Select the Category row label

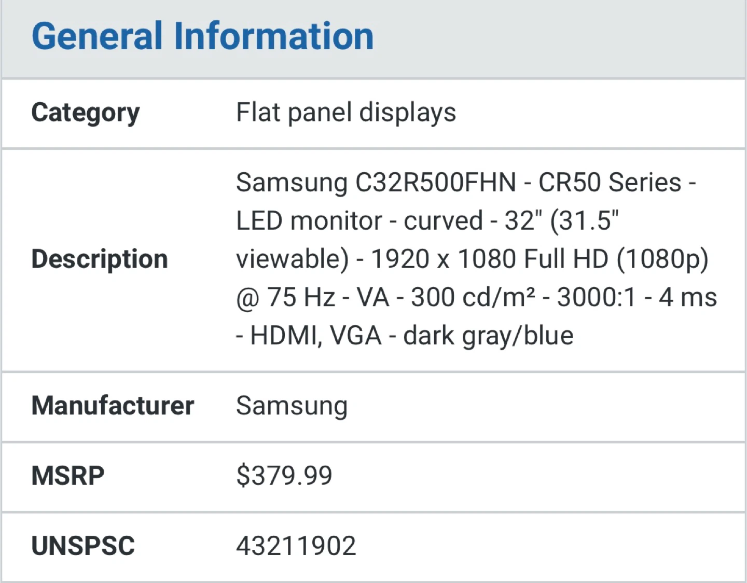(86, 113)
